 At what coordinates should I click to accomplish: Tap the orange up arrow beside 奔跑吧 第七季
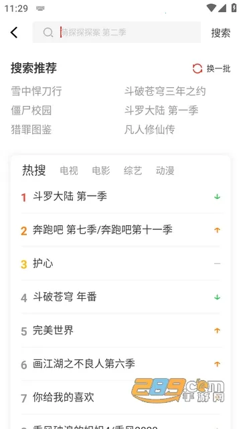click(x=217, y=231)
